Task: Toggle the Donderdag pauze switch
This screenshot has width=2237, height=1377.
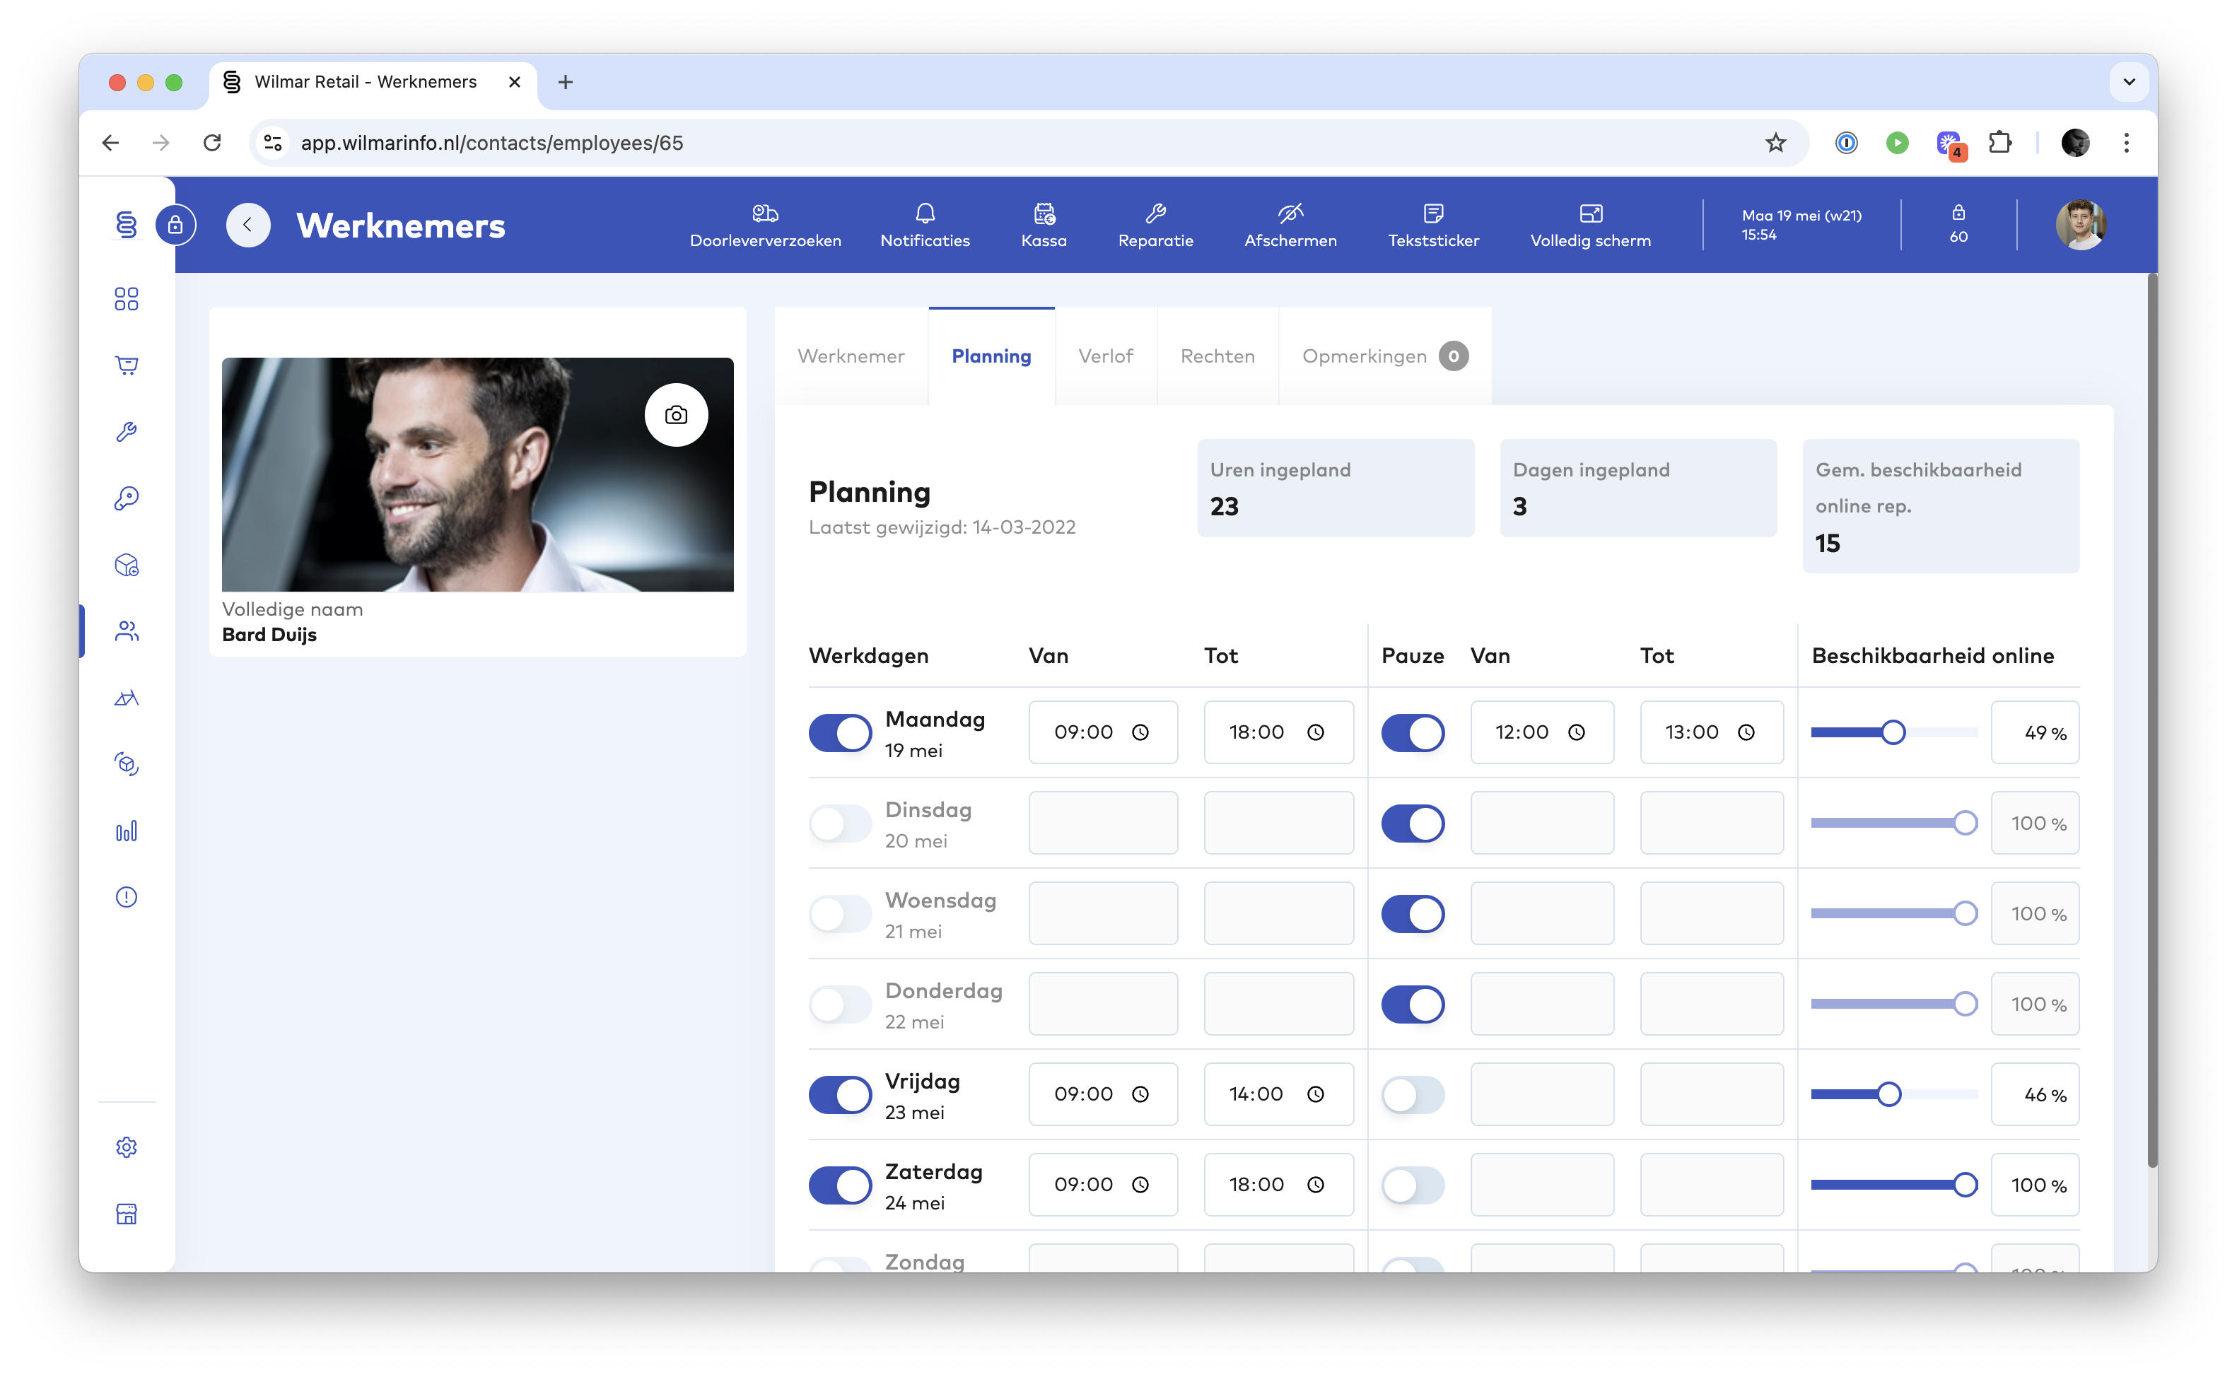Action: click(x=1413, y=1004)
